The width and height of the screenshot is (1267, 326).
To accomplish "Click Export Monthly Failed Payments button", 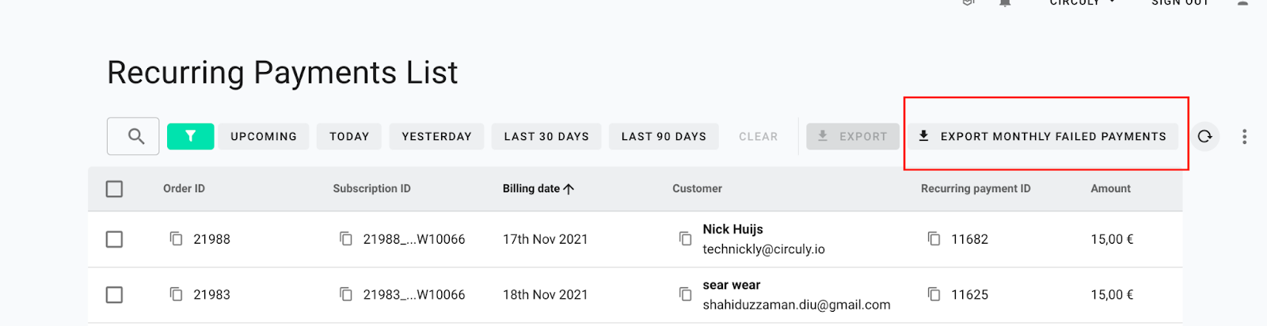I will click(1042, 136).
